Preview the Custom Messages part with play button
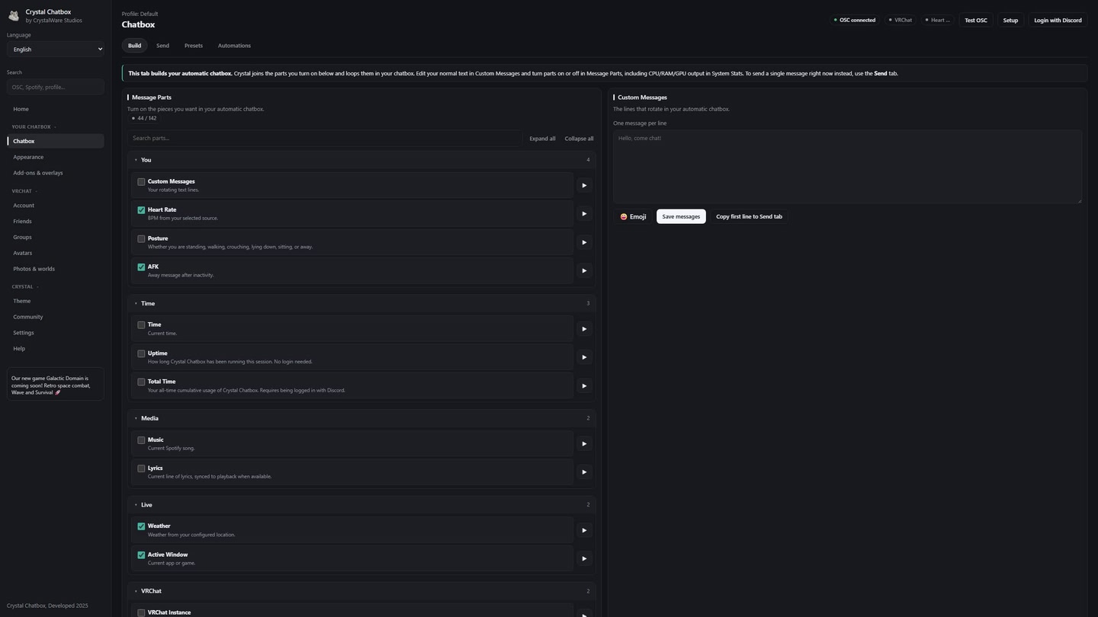Screen dimensions: 1098x617 pyautogui.click(x=584, y=185)
